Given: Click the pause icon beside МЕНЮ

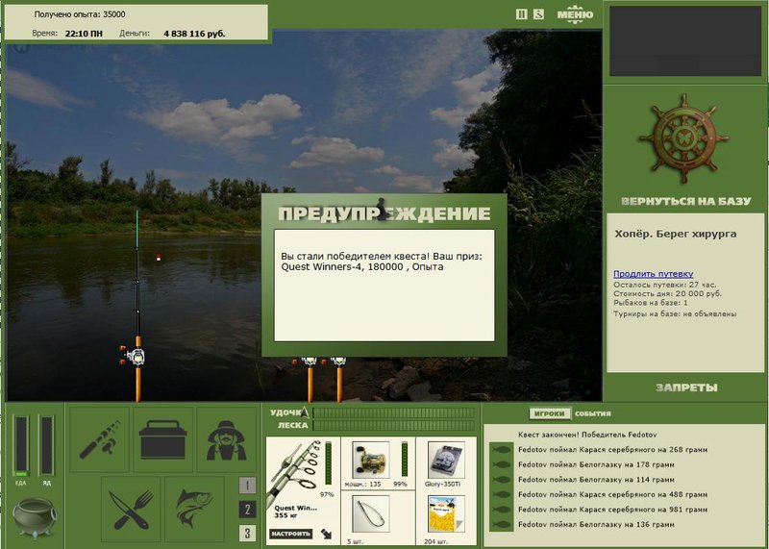Looking at the screenshot, I should click(521, 14).
